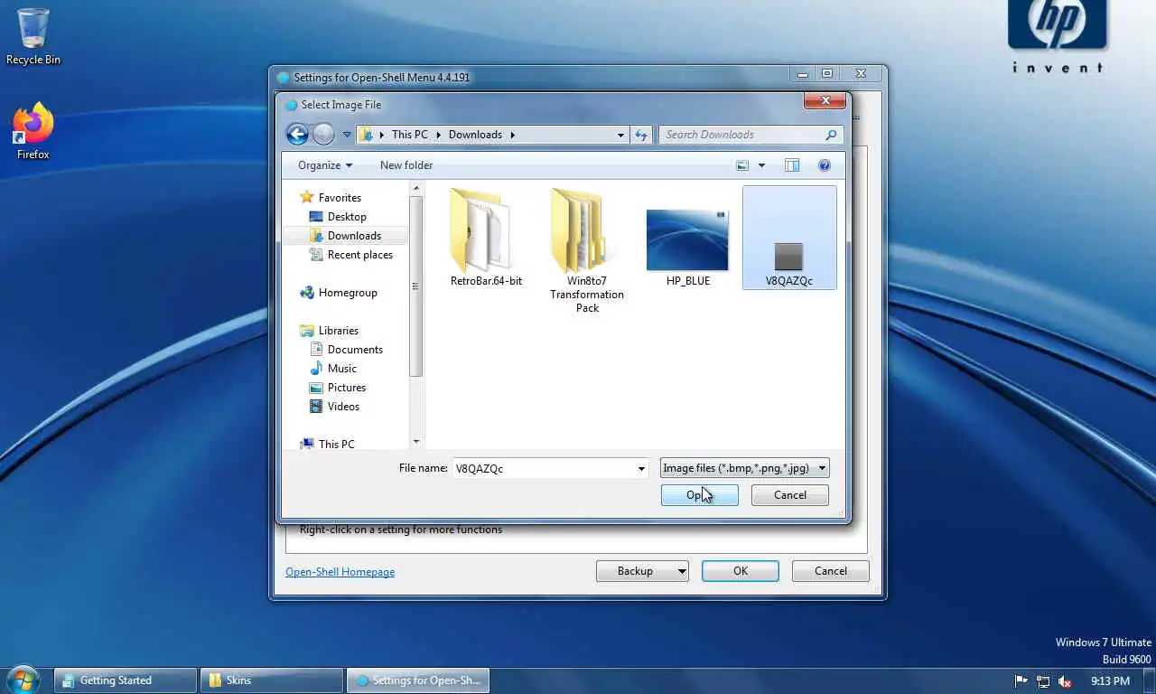Select the V8QAZQc image file
The image size is (1156, 694).
click(x=789, y=238)
